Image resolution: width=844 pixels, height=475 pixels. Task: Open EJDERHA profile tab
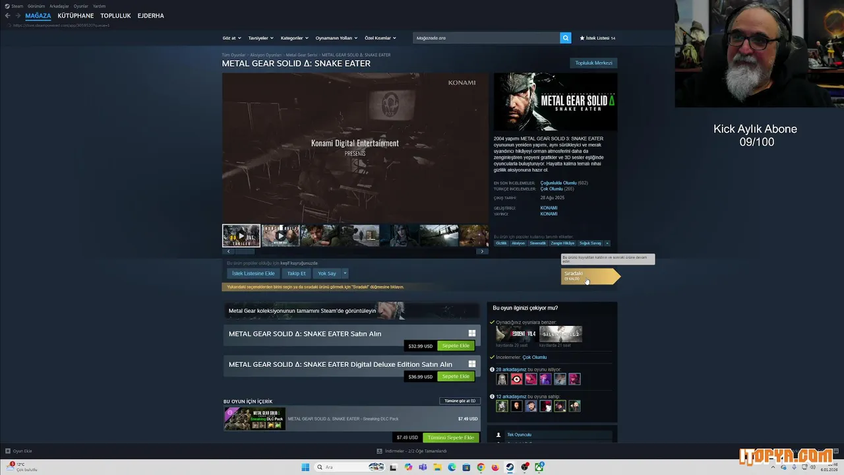point(151,16)
